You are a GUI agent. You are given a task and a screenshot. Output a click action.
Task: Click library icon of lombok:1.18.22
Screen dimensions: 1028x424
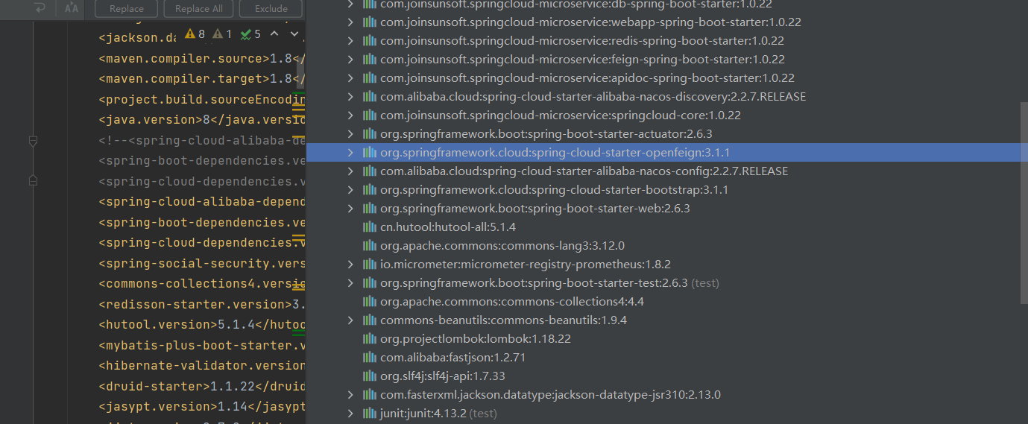pos(369,339)
